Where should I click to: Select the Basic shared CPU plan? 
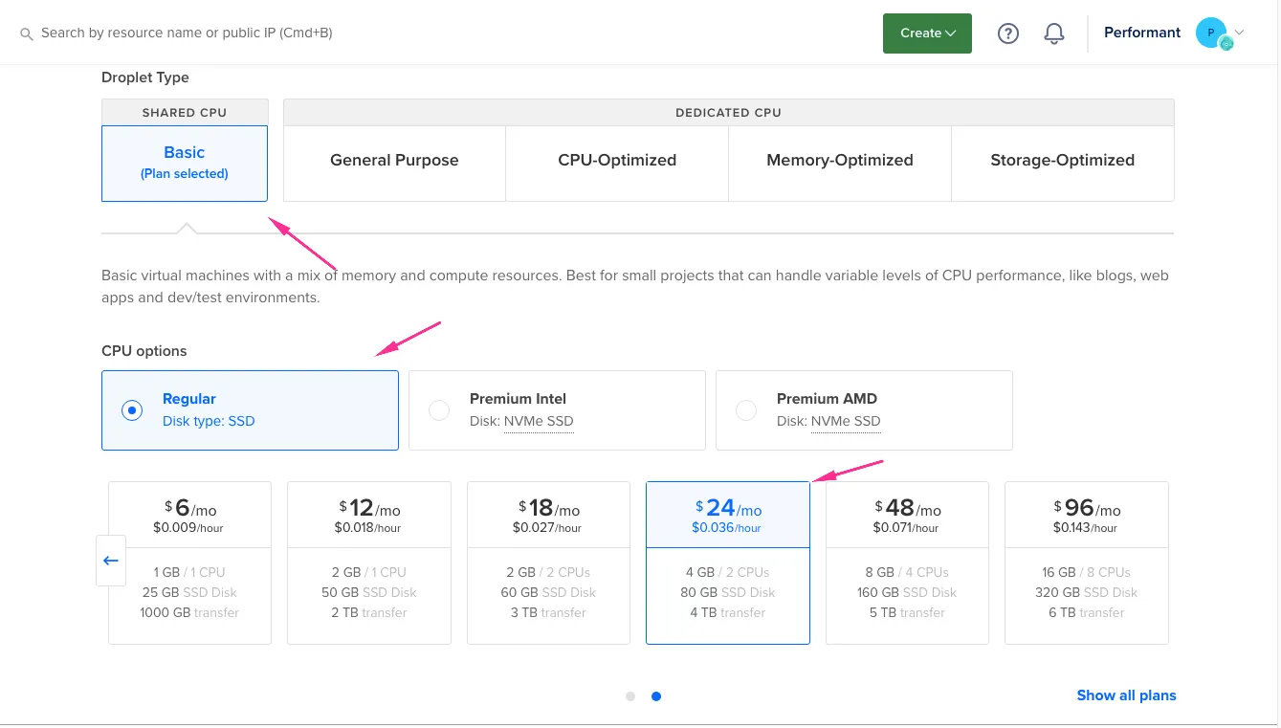pos(185,163)
